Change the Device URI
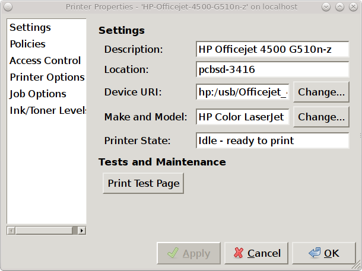The height and width of the screenshot is (271, 362). [x=321, y=92]
